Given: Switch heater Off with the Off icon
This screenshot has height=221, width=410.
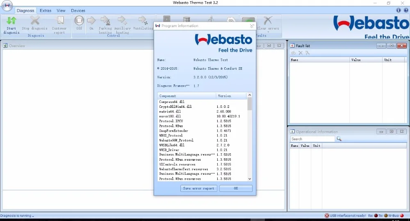Looking at the screenshot, I should pos(79,21).
